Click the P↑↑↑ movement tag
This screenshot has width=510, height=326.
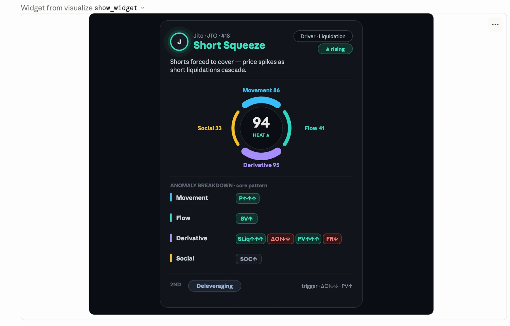[x=247, y=198]
